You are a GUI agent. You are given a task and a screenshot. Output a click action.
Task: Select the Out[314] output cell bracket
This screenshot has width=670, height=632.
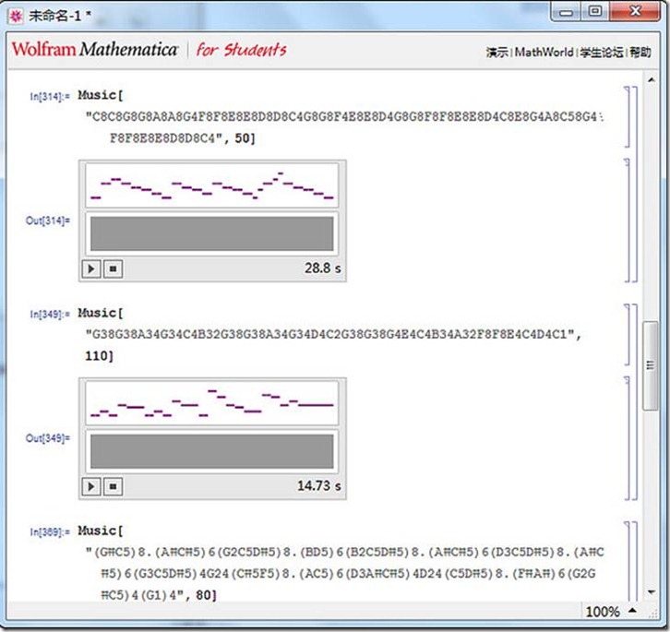[x=627, y=221]
